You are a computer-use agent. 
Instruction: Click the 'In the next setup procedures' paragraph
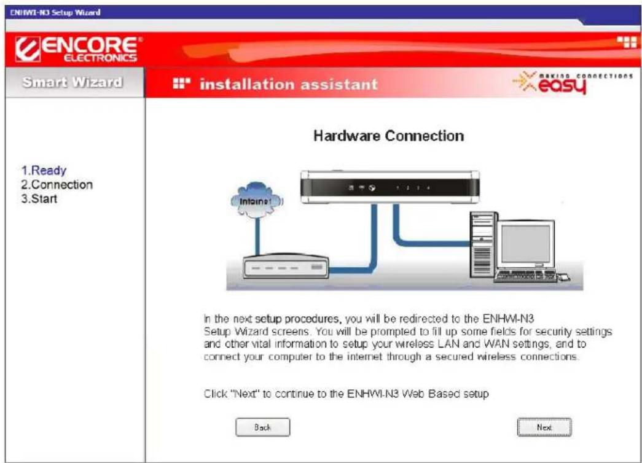coord(408,338)
